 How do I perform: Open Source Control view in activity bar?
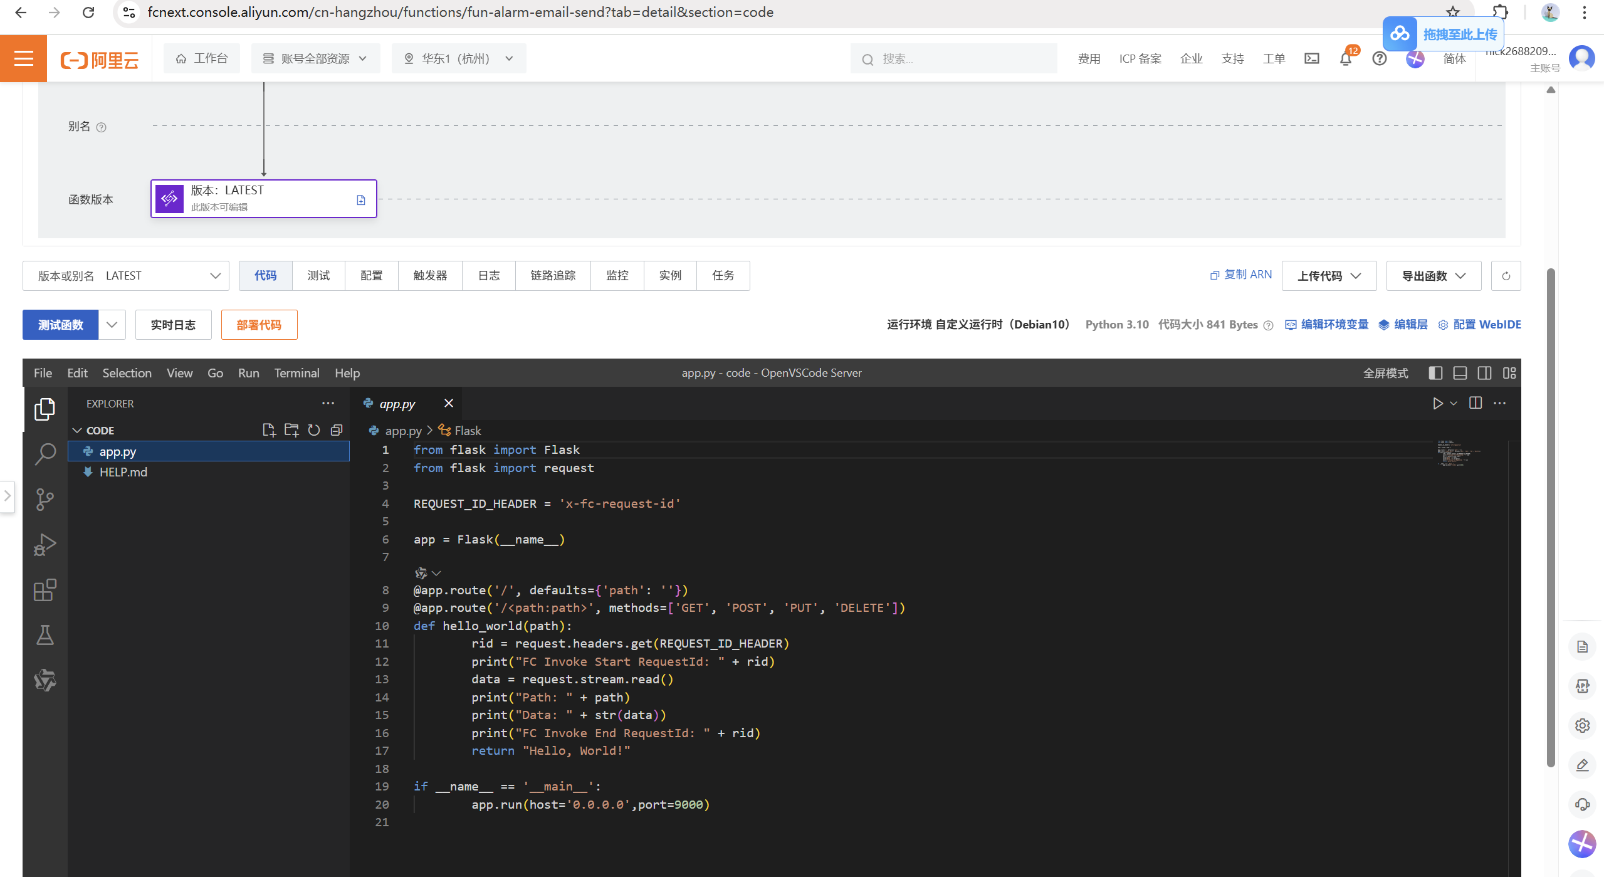coord(45,500)
